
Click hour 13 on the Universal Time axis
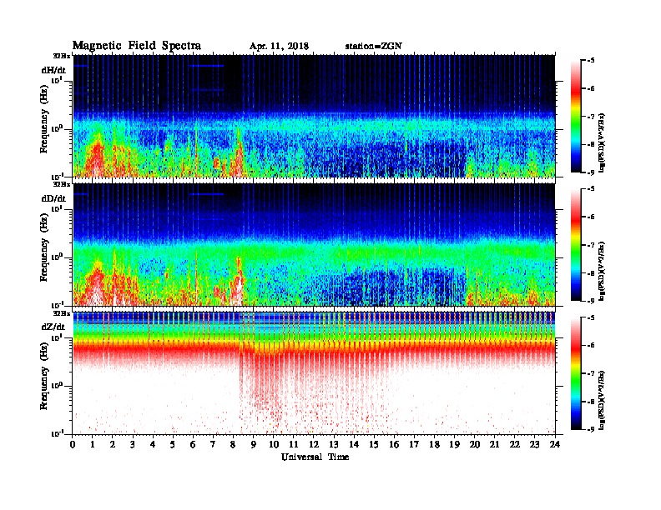334,444
